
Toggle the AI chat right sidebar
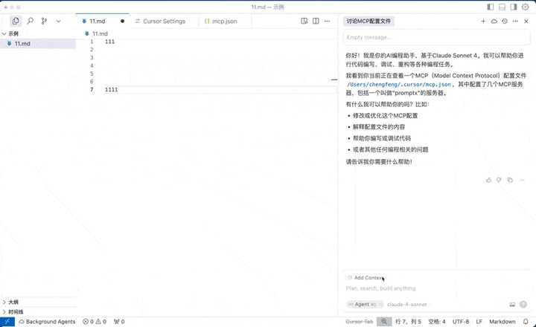(514, 7)
